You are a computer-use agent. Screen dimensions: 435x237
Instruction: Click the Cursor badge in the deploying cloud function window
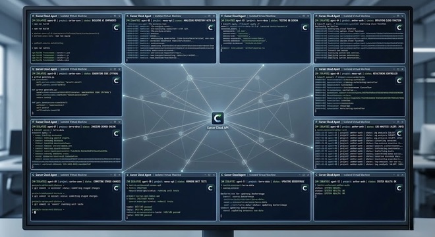399,28
